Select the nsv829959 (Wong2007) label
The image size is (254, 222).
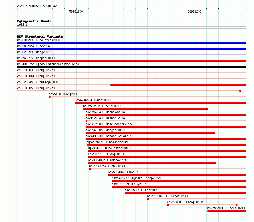[34, 52]
